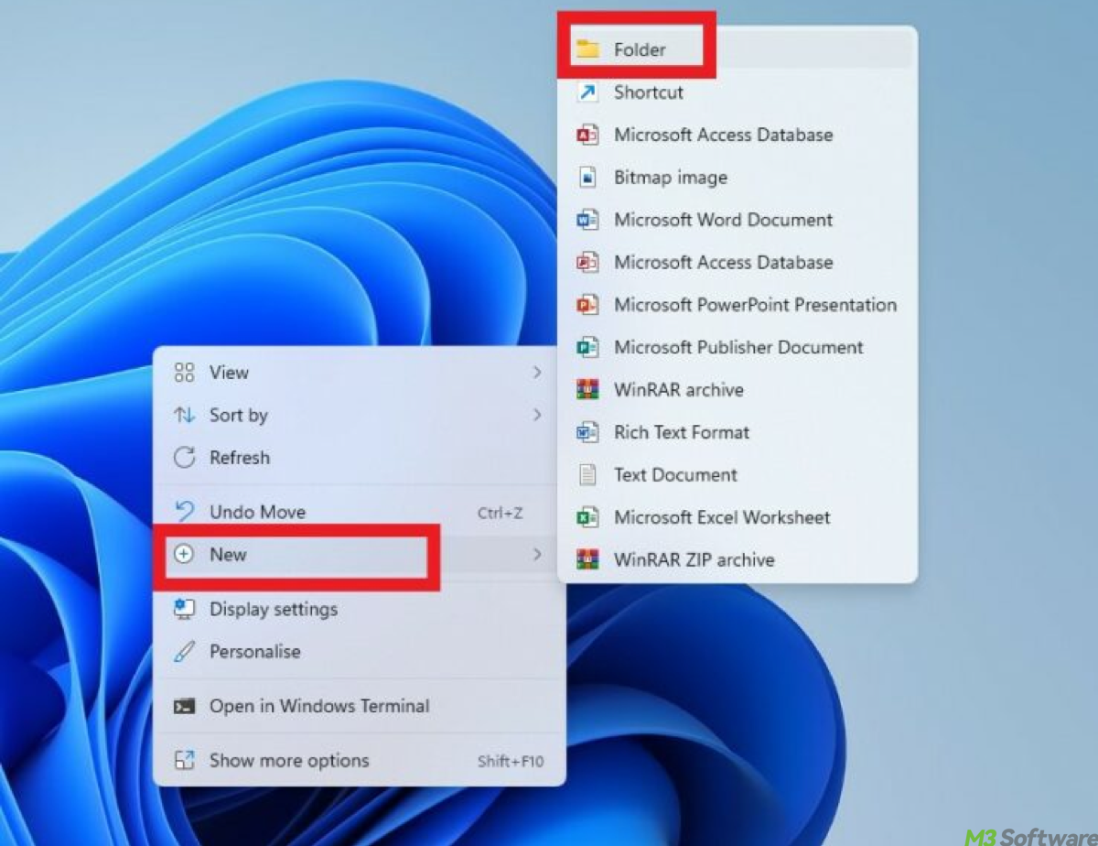Click the WinRAR ZIP archive icon
This screenshot has width=1098, height=846.
(x=587, y=560)
